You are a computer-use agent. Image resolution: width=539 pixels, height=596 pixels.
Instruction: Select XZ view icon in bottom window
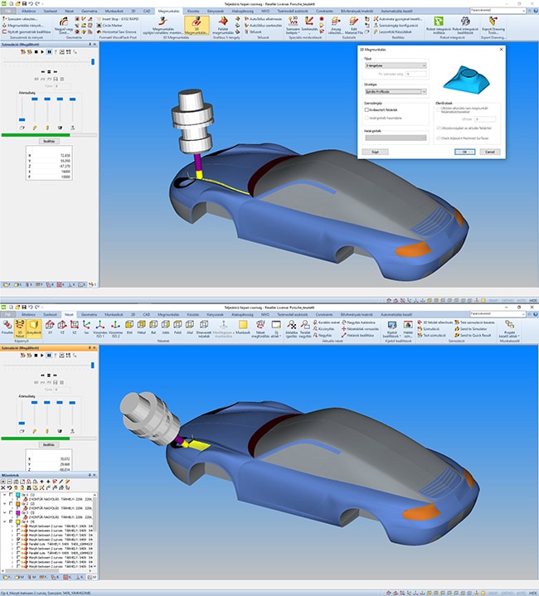(75, 327)
